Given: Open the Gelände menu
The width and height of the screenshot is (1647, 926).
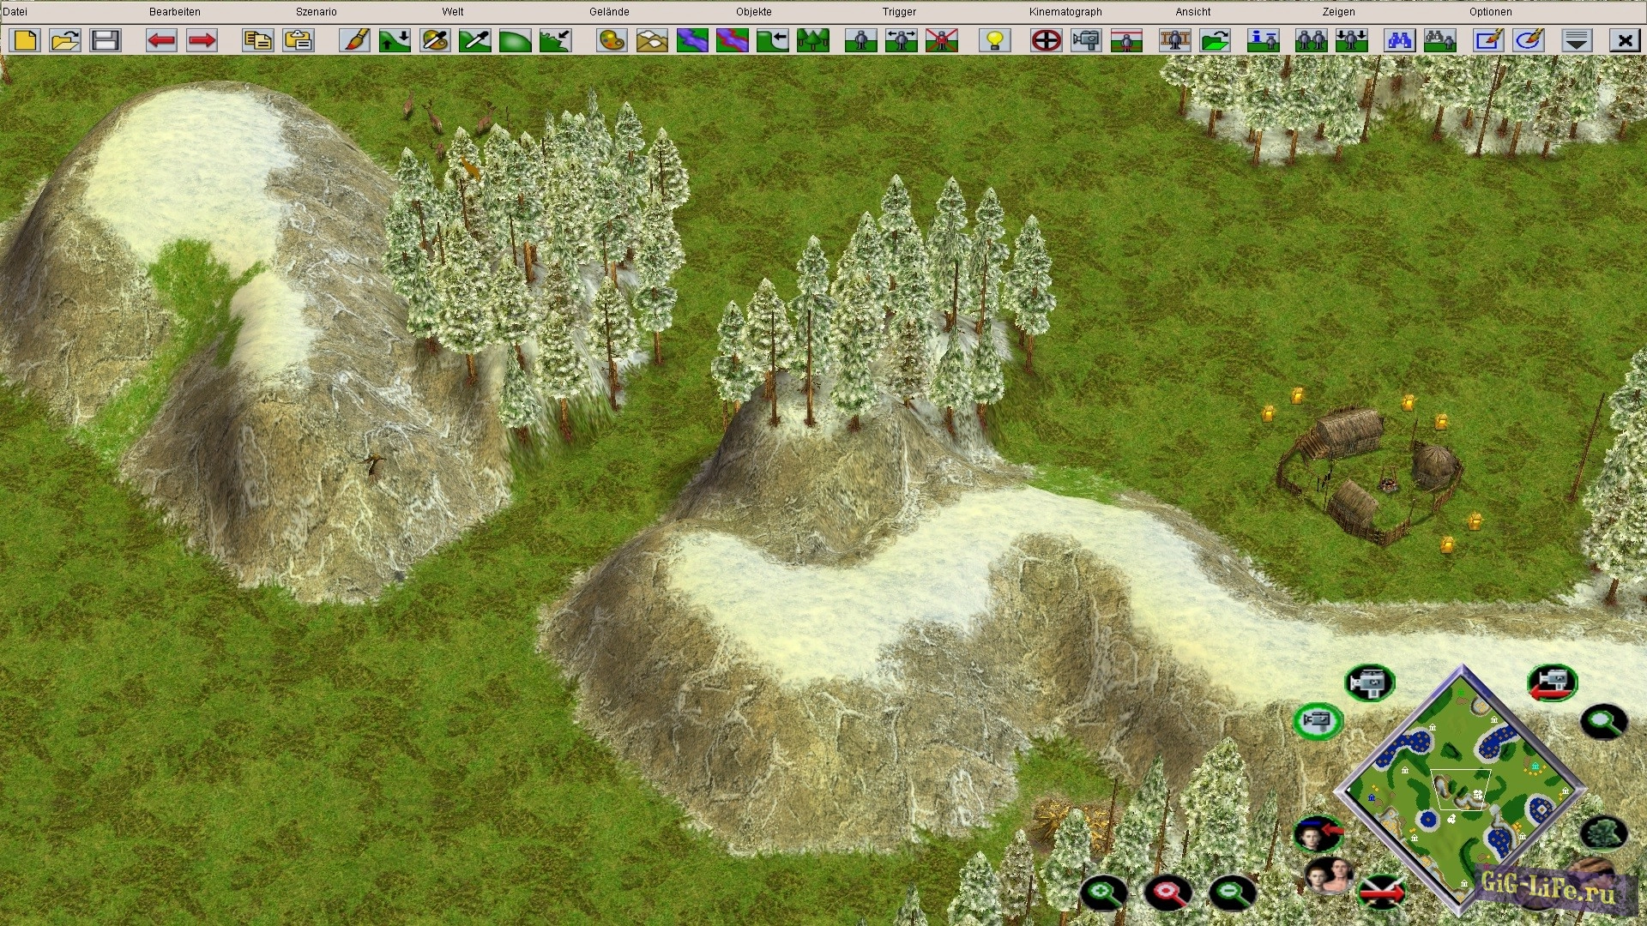Looking at the screenshot, I should pyautogui.click(x=609, y=12).
